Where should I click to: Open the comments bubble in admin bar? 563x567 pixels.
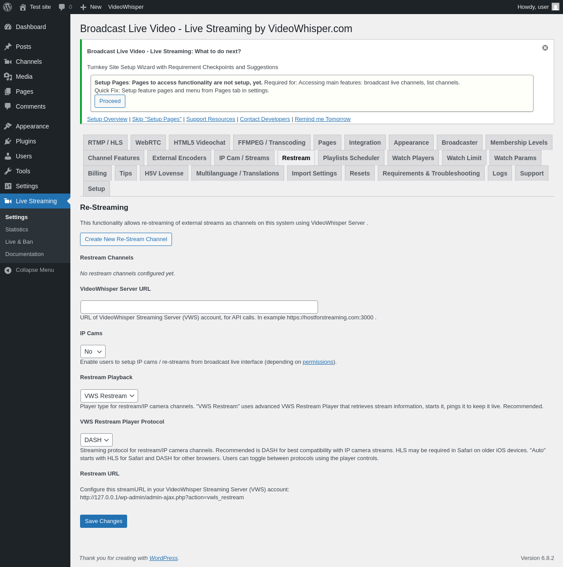[x=62, y=7]
